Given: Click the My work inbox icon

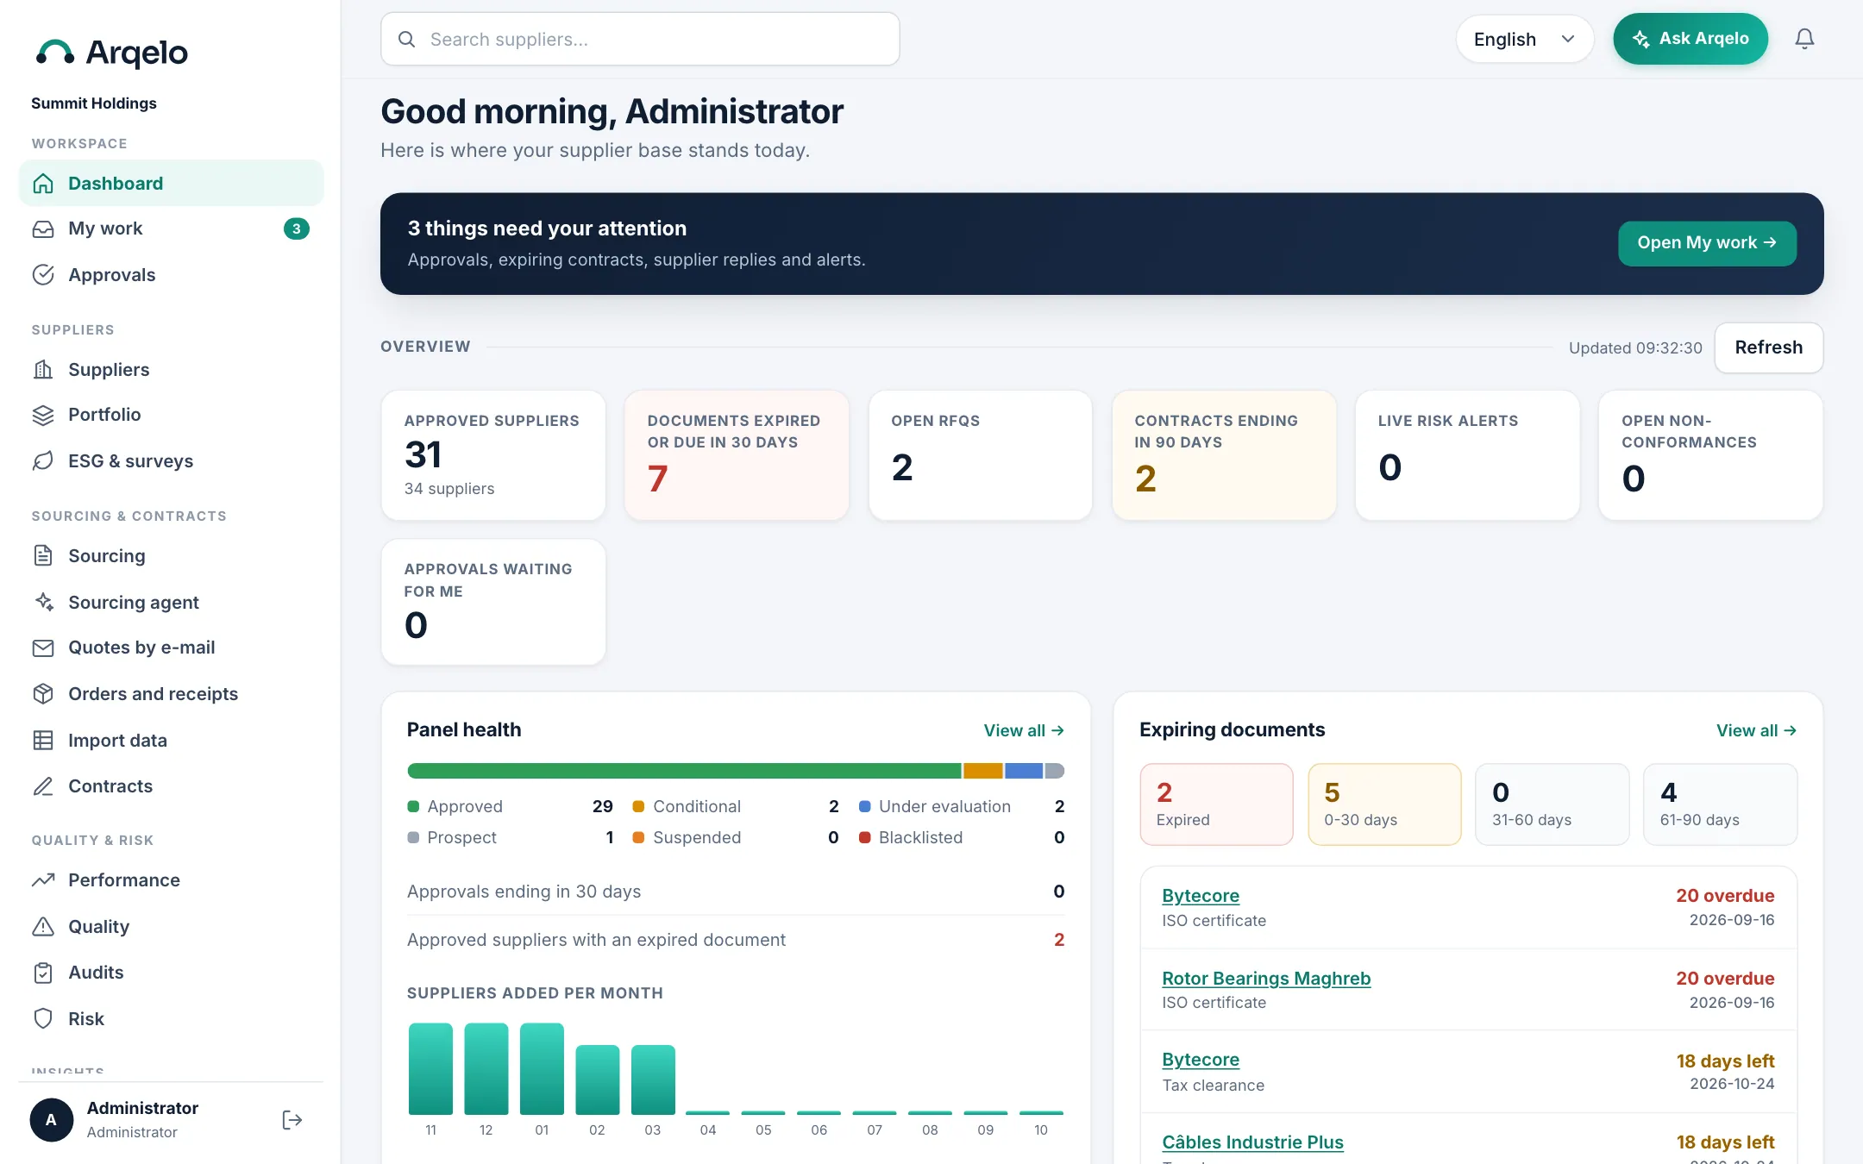Looking at the screenshot, I should coord(43,229).
